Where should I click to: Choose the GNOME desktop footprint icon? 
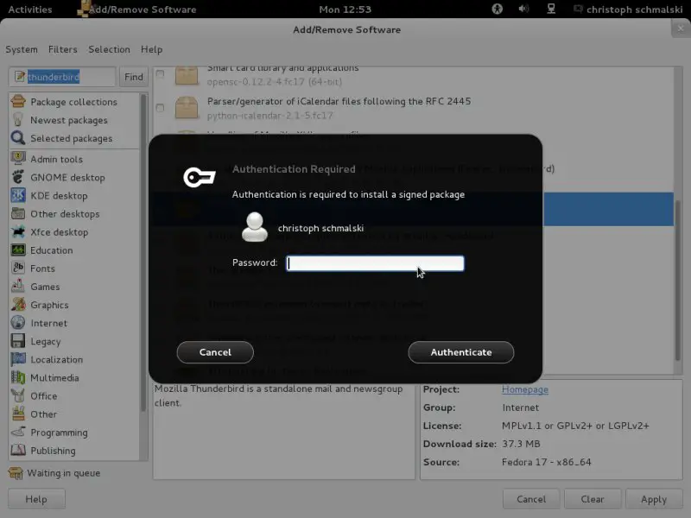(18, 177)
